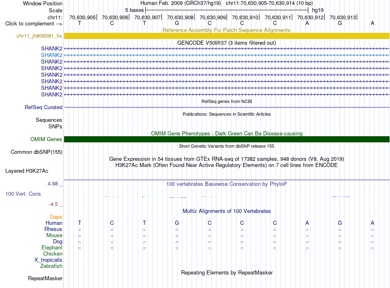Select the chr11:70,630,905-70,630,914 position text
The height and width of the screenshot is (288, 390).
tap(269, 3)
